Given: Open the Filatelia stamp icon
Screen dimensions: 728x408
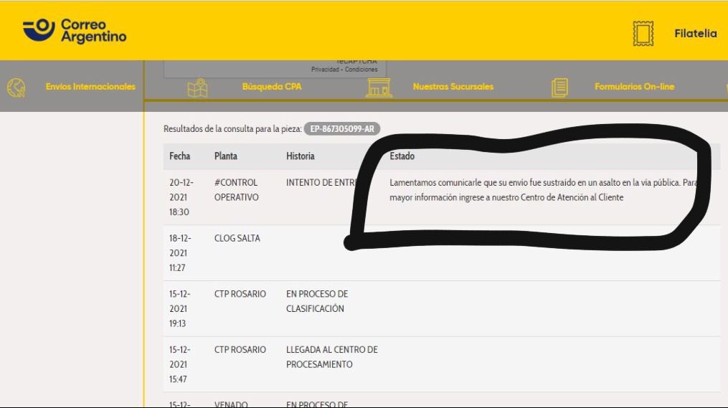Looking at the screenshot, I should pos(643,34).
